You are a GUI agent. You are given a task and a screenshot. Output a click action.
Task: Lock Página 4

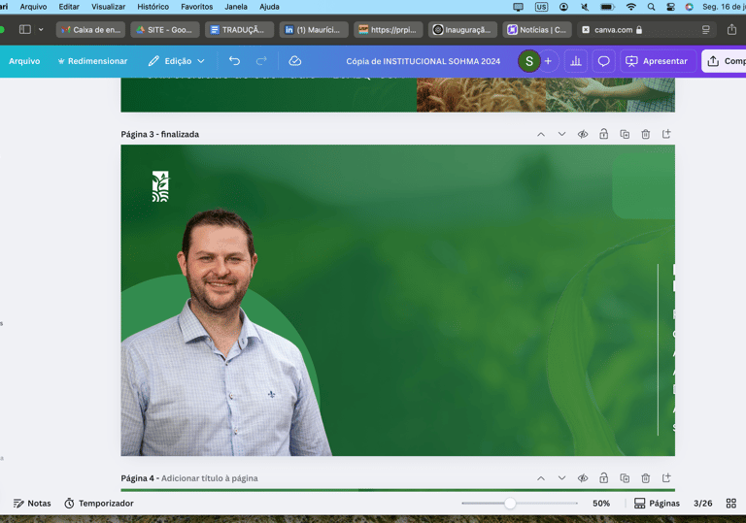604,477
